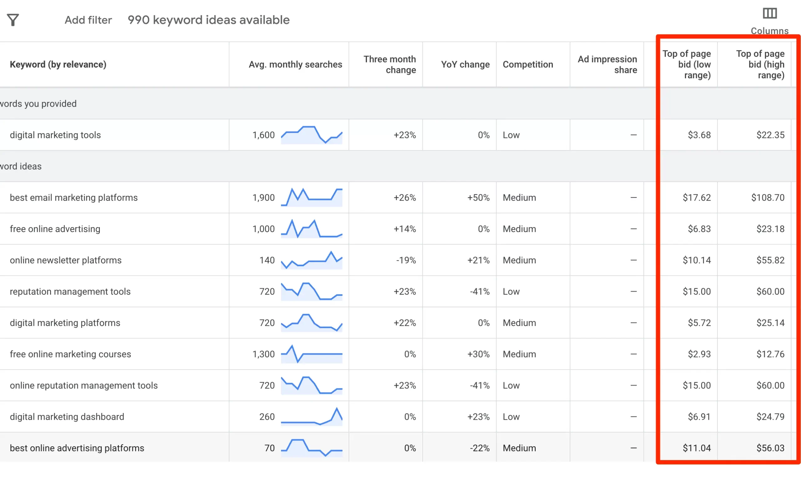Click Ad impression share column header
801x477 pixels.
(607, 64)
